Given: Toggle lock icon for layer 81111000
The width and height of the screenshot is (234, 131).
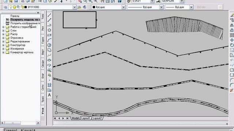Looking at the screenshot, I should [22, 7].
